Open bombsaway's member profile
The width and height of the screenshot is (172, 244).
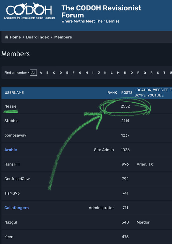tap(15, 135)
